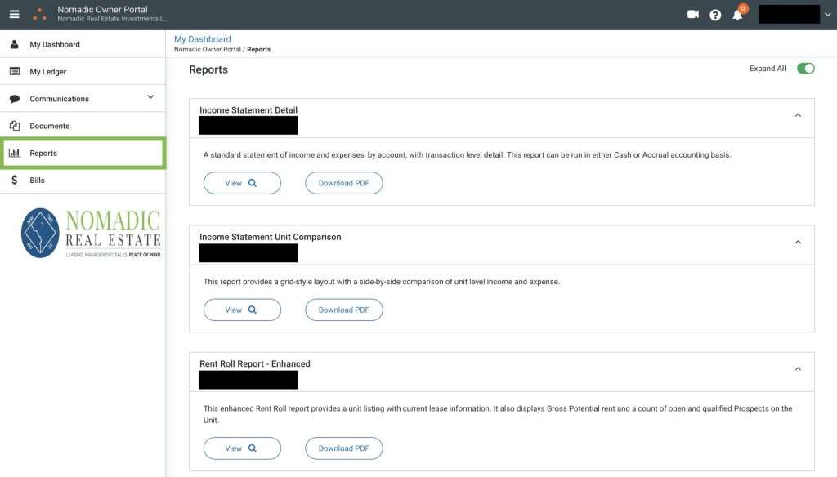Collapse the Rent Roll Report section
The width and height of the screenshot is (837, 477).
798,369
